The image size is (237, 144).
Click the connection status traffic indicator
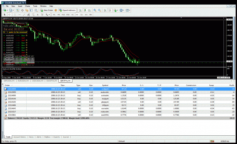(x=212, y=141)
